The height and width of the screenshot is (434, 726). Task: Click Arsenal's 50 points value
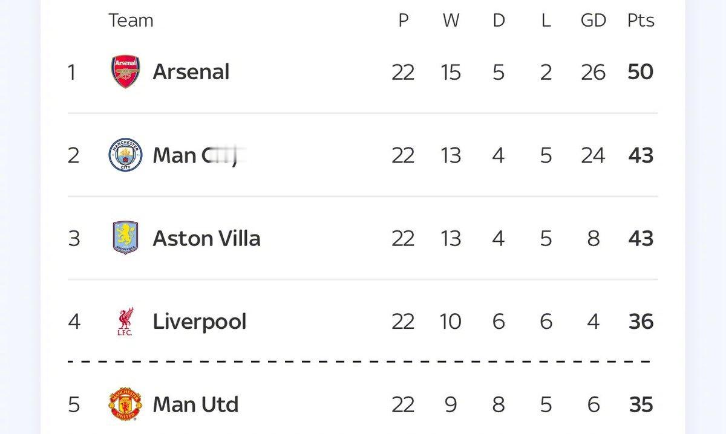click(641, 73)
